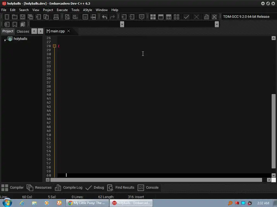Image resolution: width=277 pixels, height=207 pixels.
Task: Open the Help menu
Action: pyautogui.click(x=115, y=10)
